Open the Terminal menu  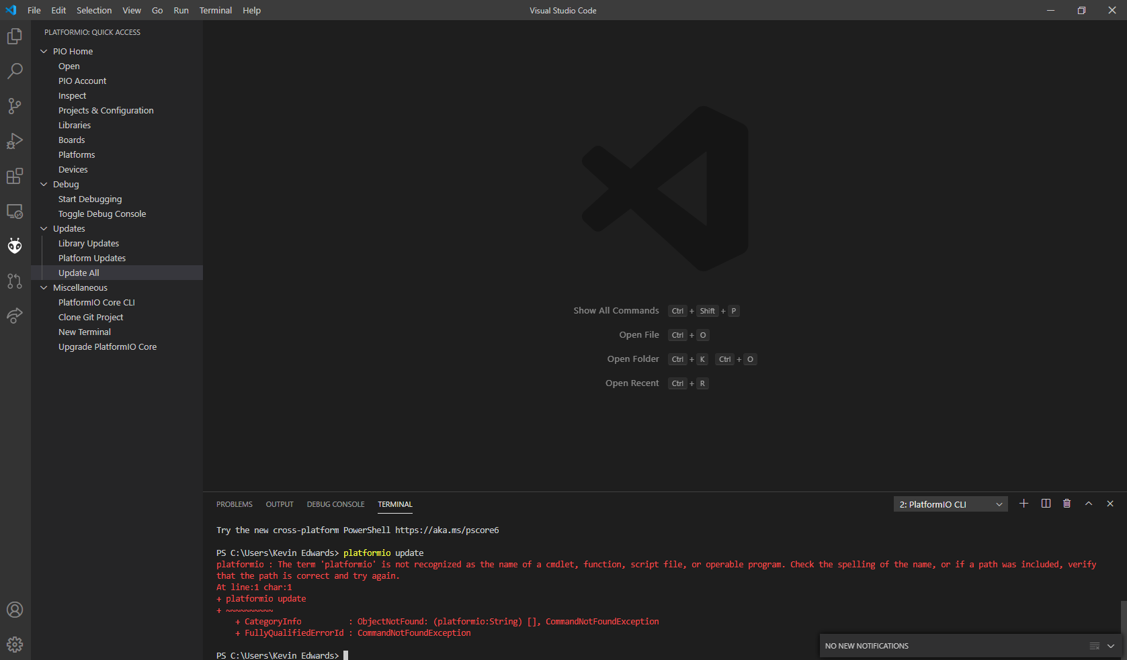point(216,10)
